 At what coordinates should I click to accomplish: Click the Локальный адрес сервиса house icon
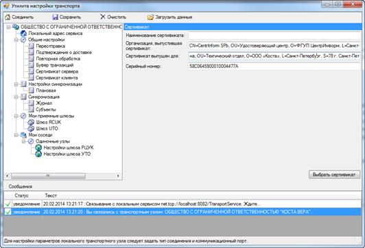[x=23, y=34]
